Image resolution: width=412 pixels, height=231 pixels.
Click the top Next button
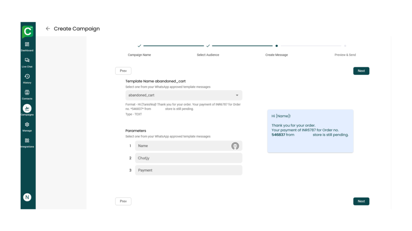pyautogui.click(x=361, y=71)
